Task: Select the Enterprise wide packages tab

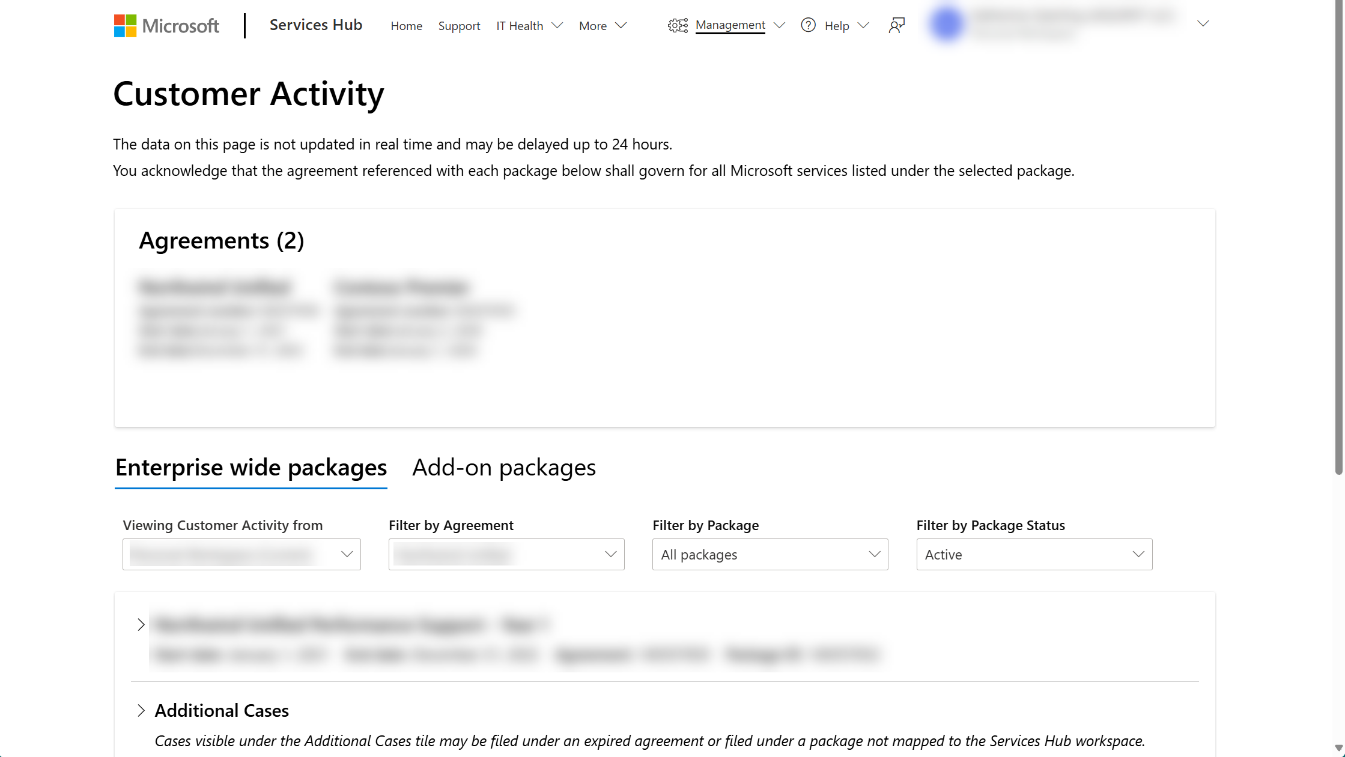Action: coord(249,466)
